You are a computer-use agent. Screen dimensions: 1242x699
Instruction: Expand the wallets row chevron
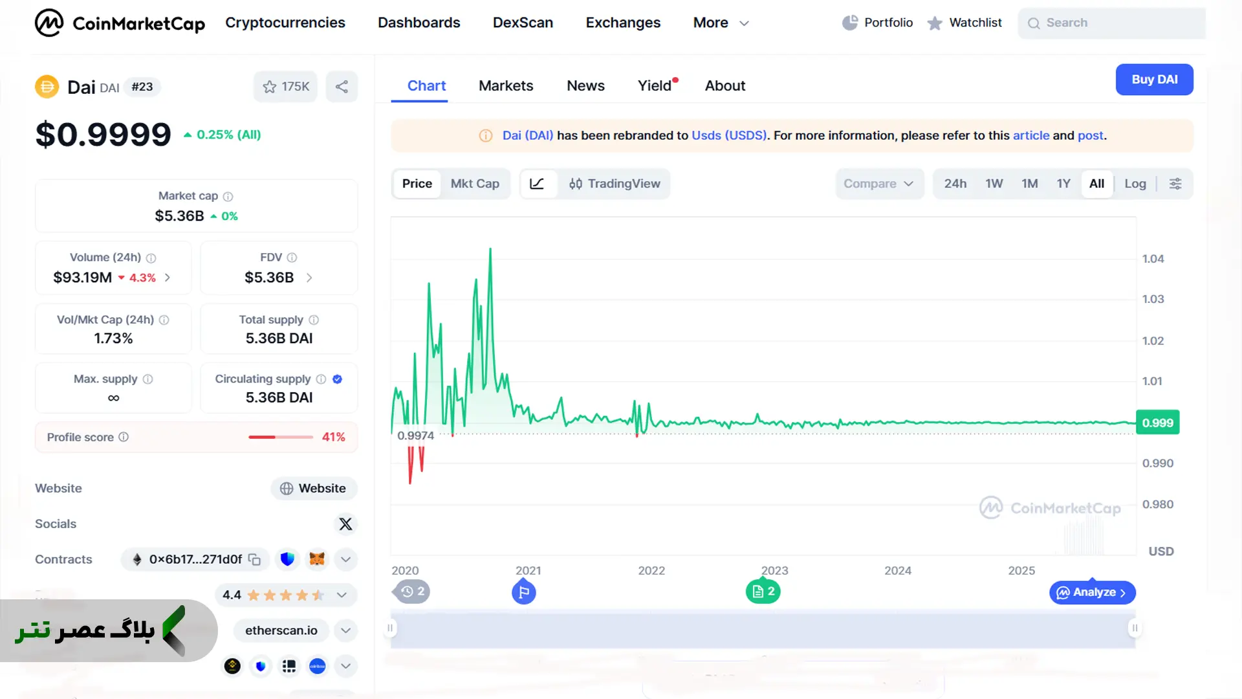tap(346, 666)
